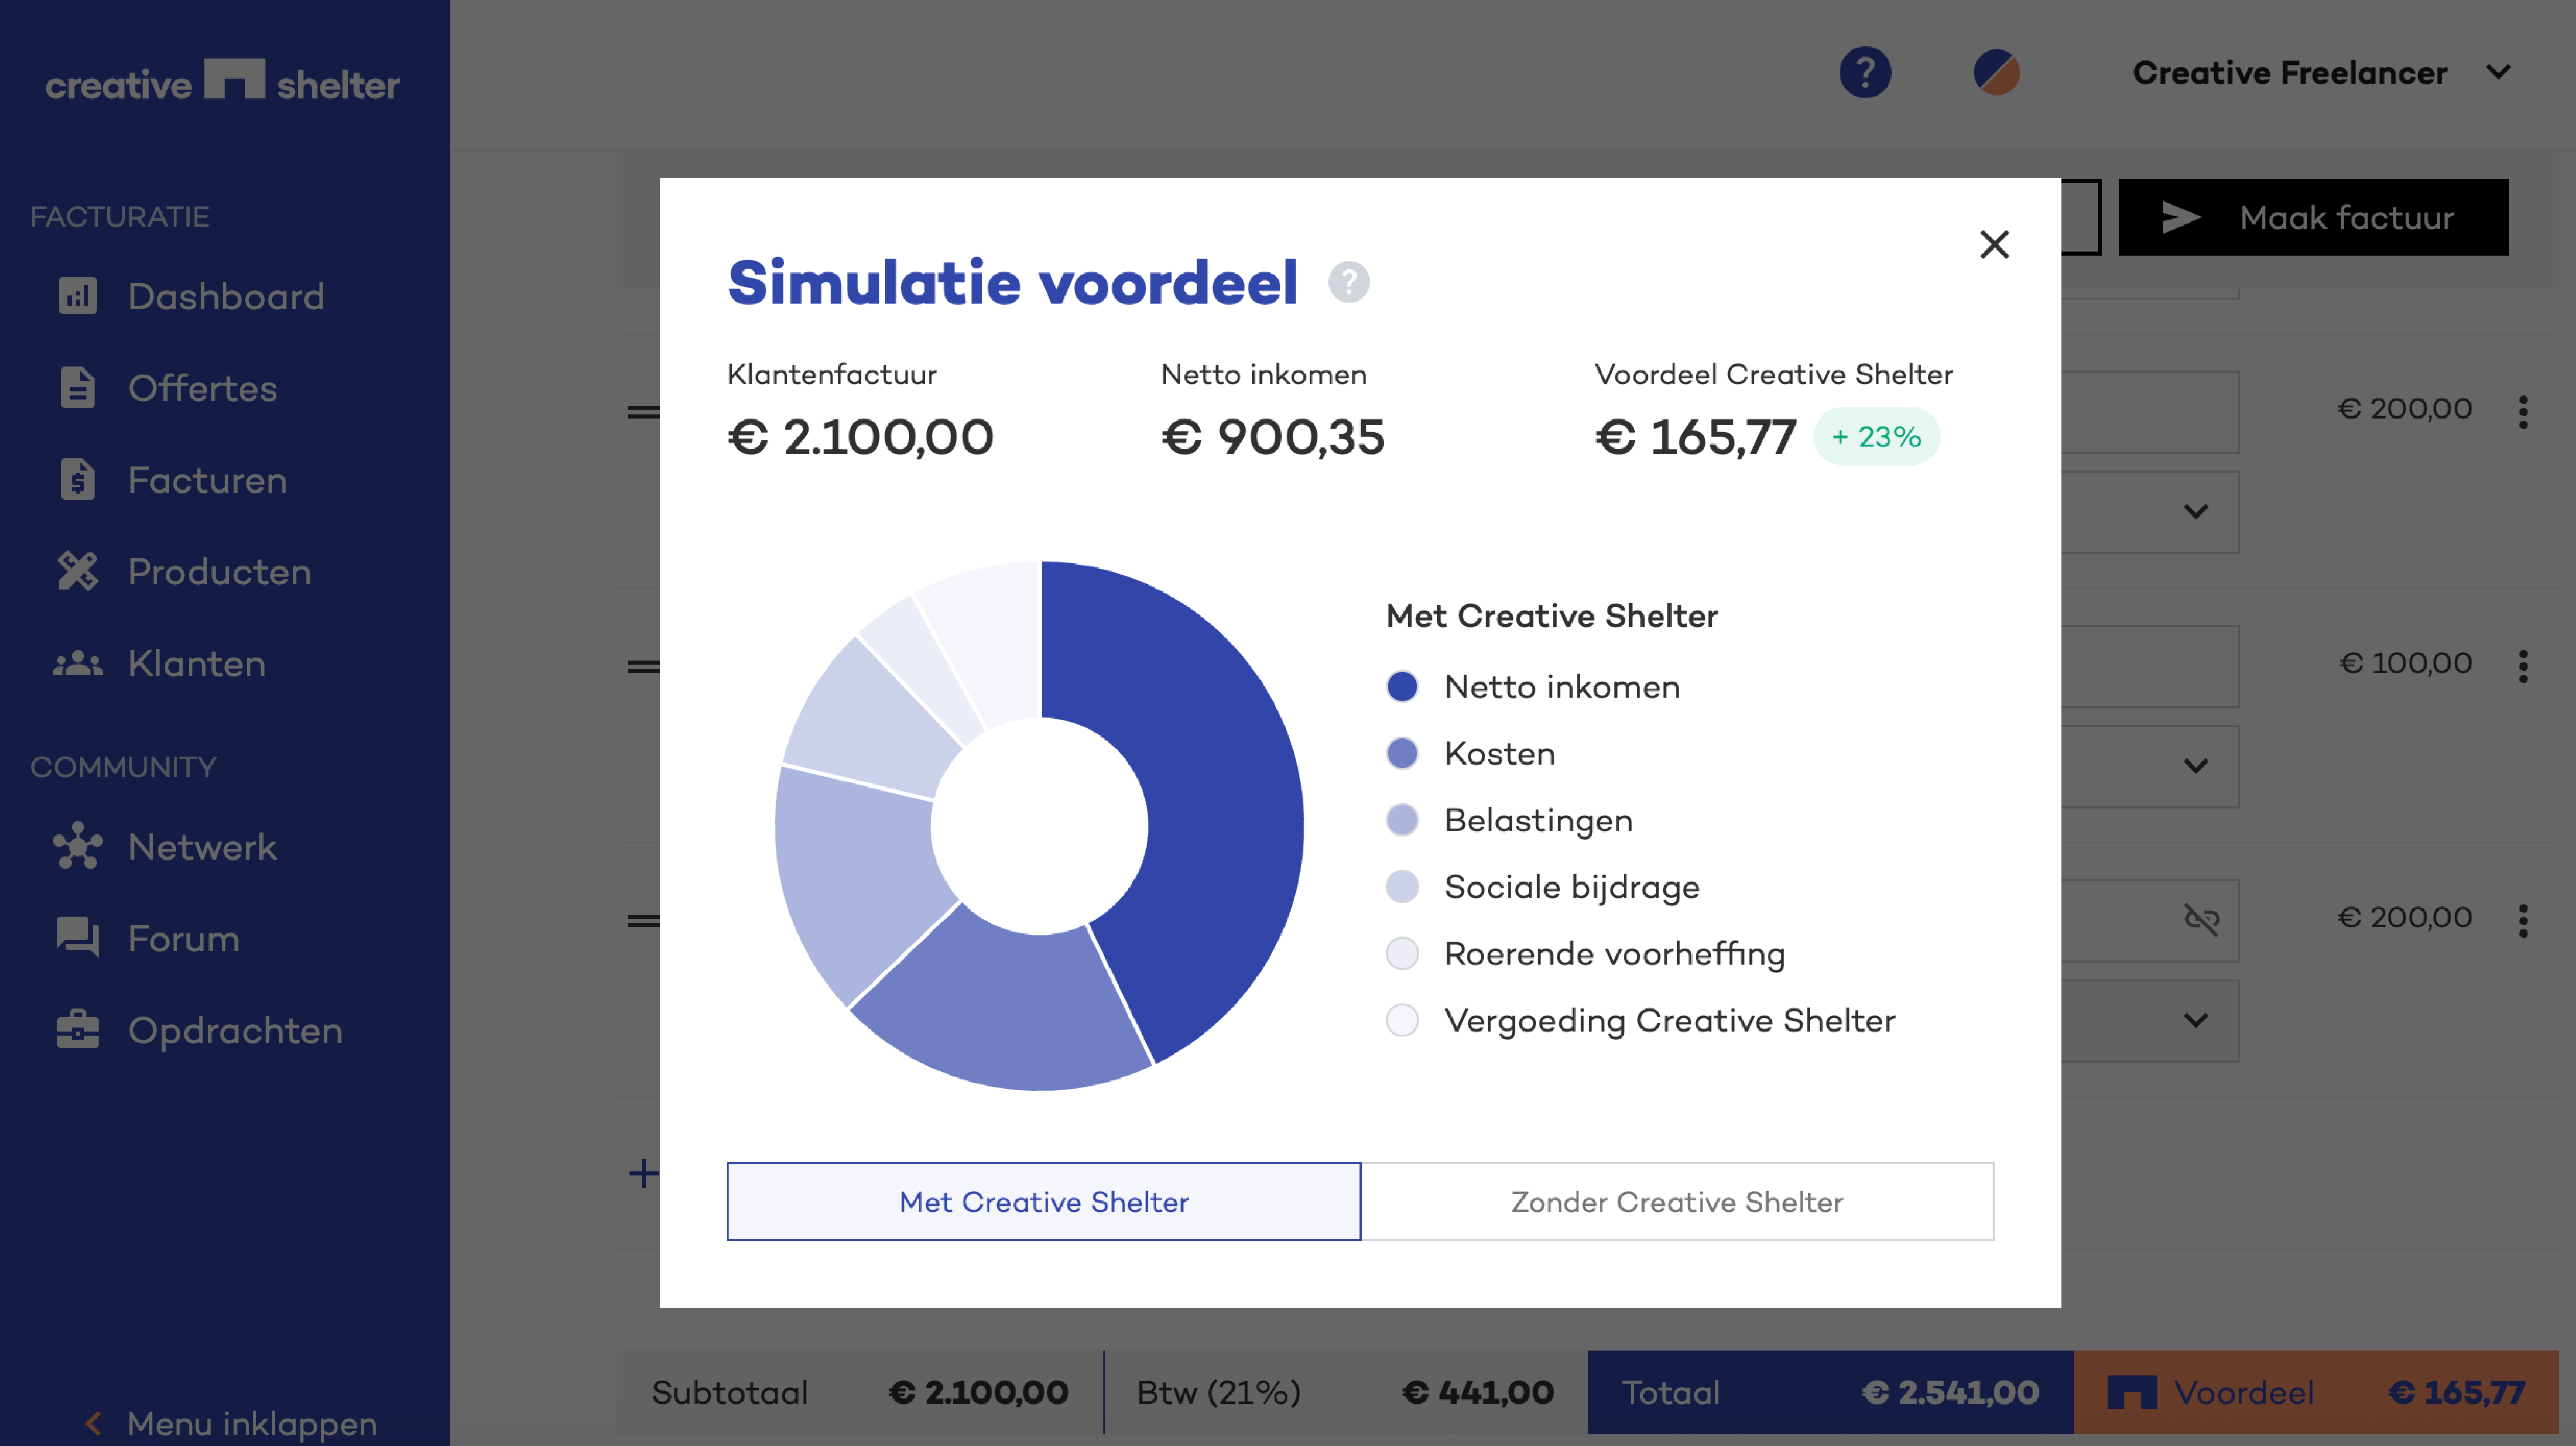Viewport: 2576px width, 1446px height.
Task: Toggle the Belastingen legend dot
Action: (1402, 820)
